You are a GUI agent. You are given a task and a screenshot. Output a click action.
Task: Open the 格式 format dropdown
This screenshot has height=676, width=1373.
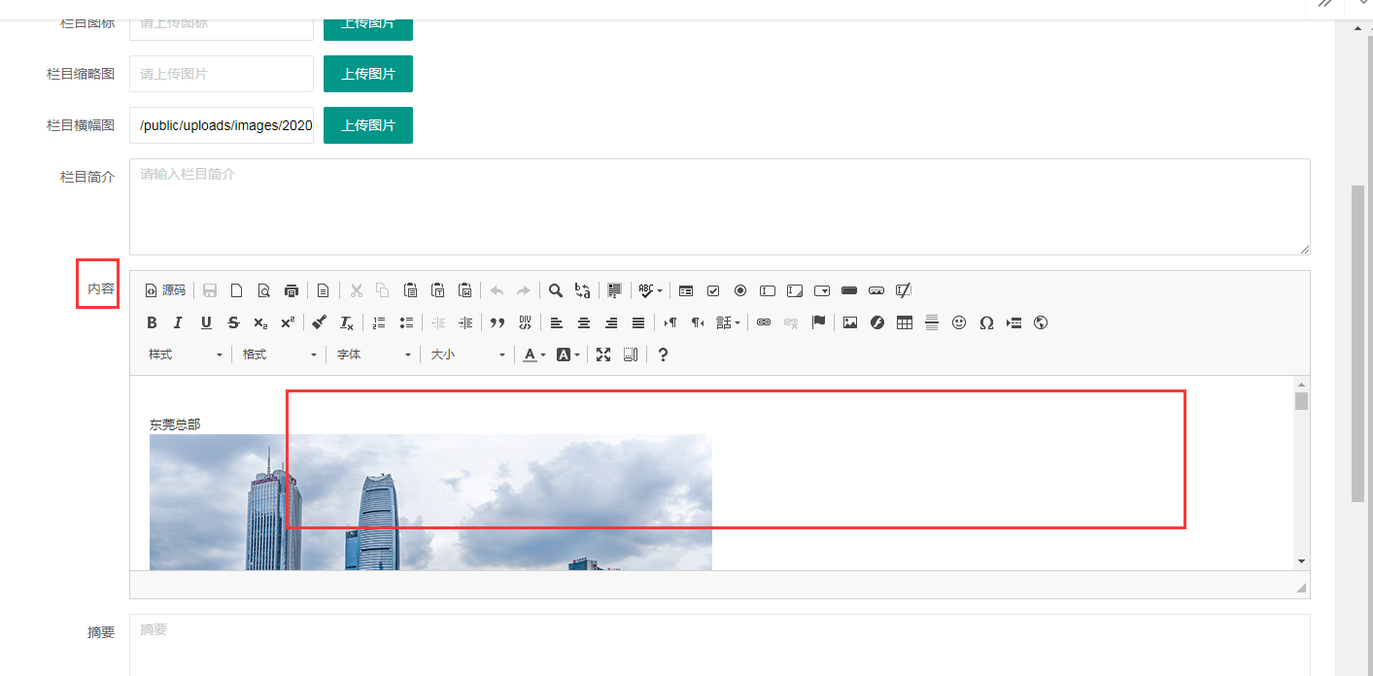(279, 355)
